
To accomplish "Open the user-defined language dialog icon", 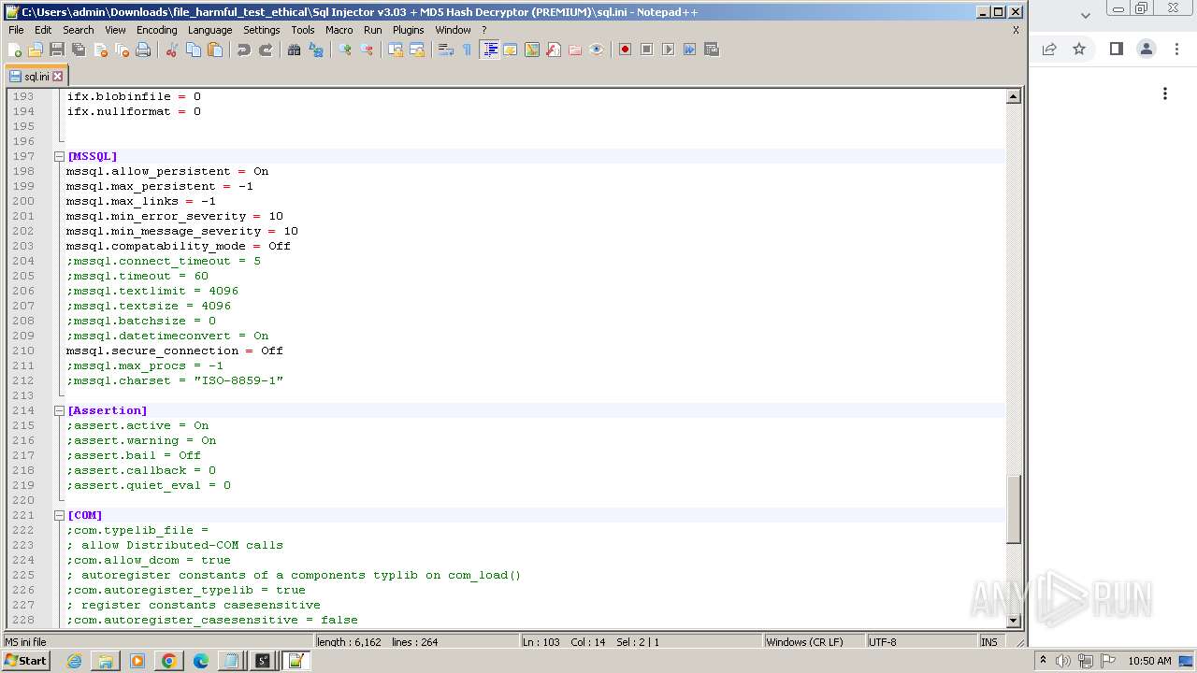I will tap(511, 50).
